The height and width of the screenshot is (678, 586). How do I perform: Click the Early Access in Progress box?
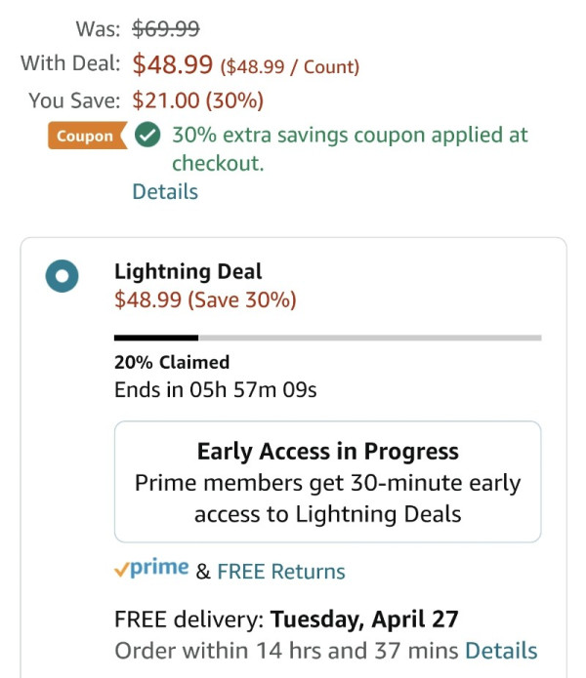327,482
